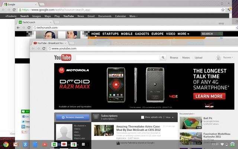The height and width of the screenshot is (149, 238).
Task: Click the YouTube search magnifier button
Action: tap(163, 58)
